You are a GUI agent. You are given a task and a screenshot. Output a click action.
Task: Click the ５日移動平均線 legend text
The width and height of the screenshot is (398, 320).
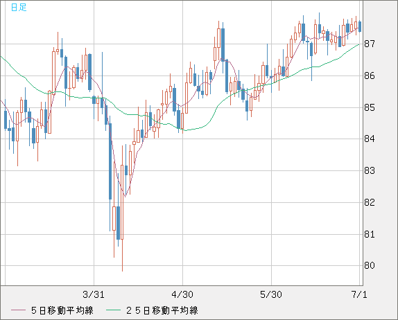click(62, 310)
